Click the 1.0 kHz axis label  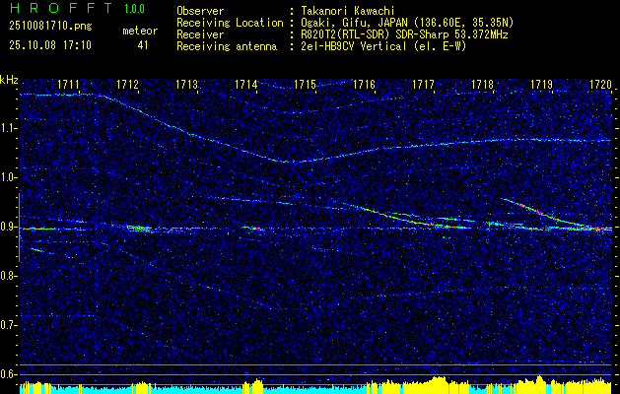(x=9, y=178)
